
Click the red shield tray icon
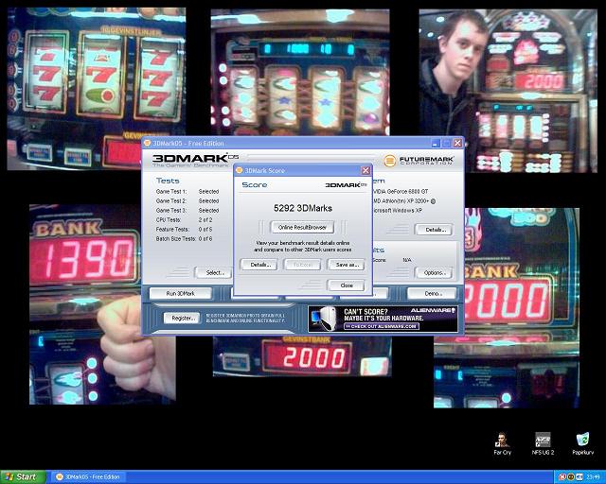tap(562, 477)
